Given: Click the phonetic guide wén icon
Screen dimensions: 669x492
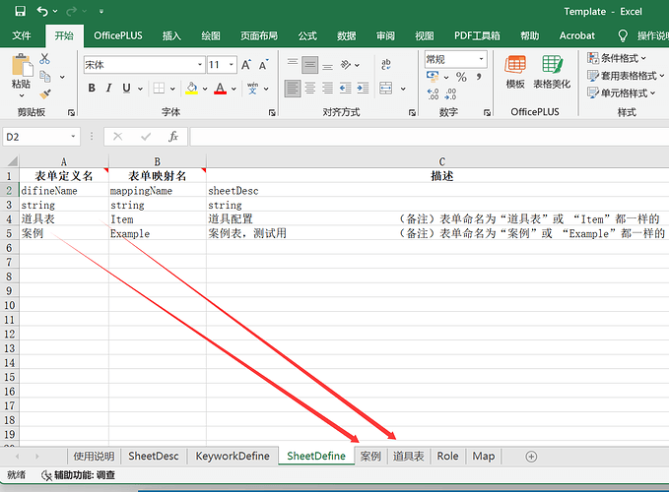Looking at the screenshot, I should tap(252, 89).
